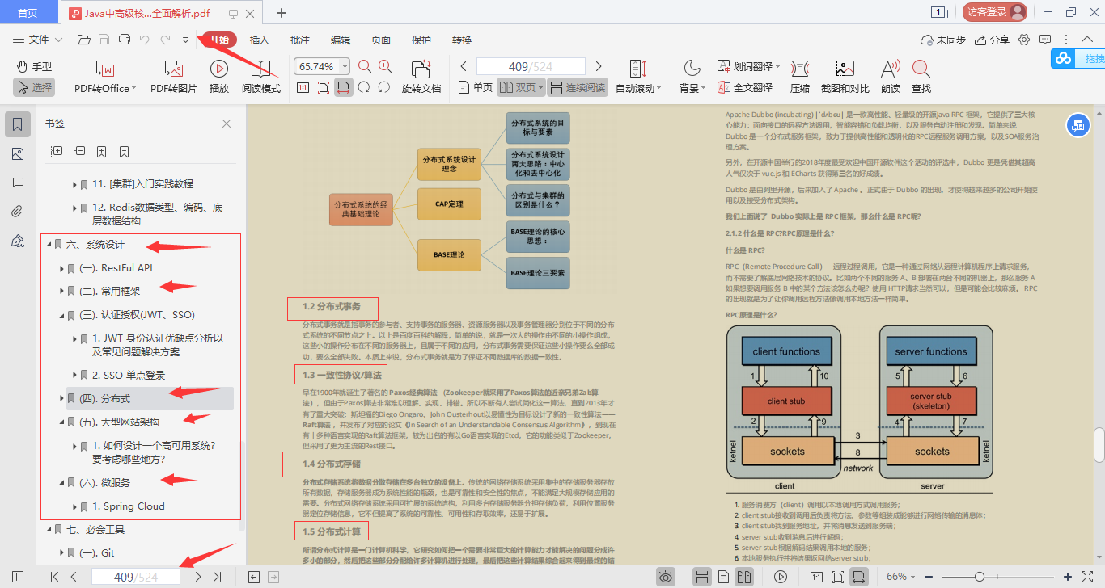Click the red zoom out magnifier
Viewport: 1105px width, 588px height.
(365, 66)
